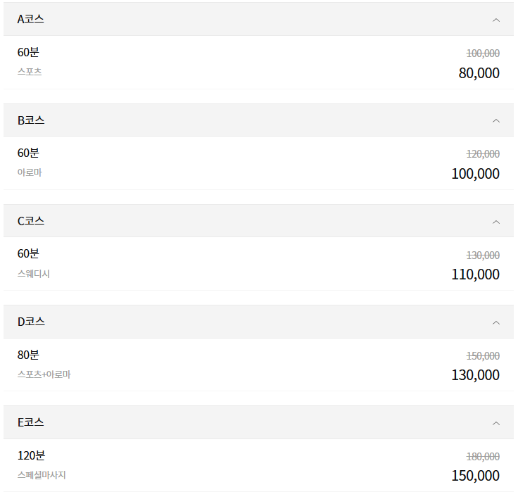
Task: Click the B코스 header title
Action: coord(31,120)
